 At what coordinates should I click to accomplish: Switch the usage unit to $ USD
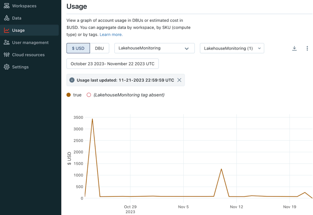(x=78, y=48)
